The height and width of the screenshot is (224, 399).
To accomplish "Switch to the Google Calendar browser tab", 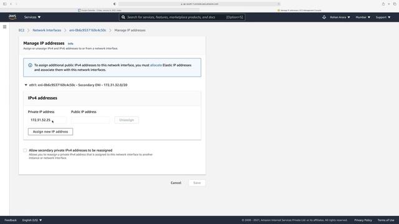I will [x=100, y=11].
